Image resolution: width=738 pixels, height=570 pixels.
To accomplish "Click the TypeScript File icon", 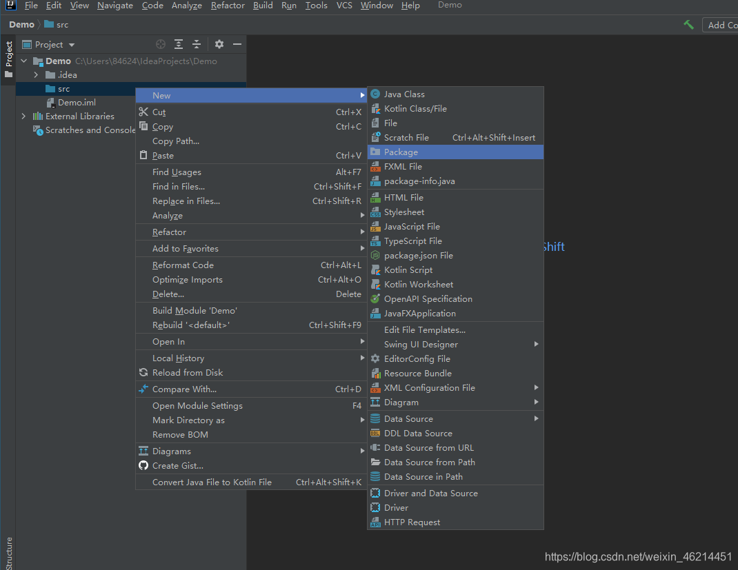I will coord(375,241).
